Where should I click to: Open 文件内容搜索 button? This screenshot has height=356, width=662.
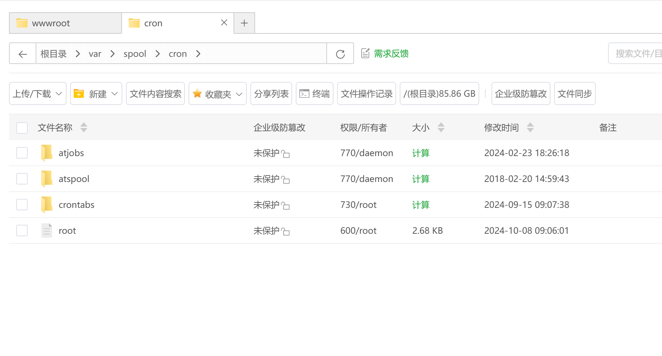[155, 93]
